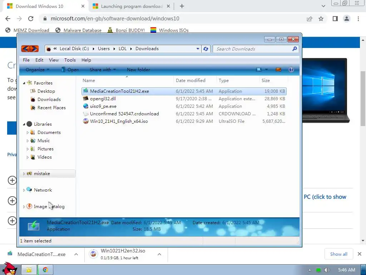Open the Music library
The height and width of the screenshot is (275, 366).
click(x=43, y=140)
